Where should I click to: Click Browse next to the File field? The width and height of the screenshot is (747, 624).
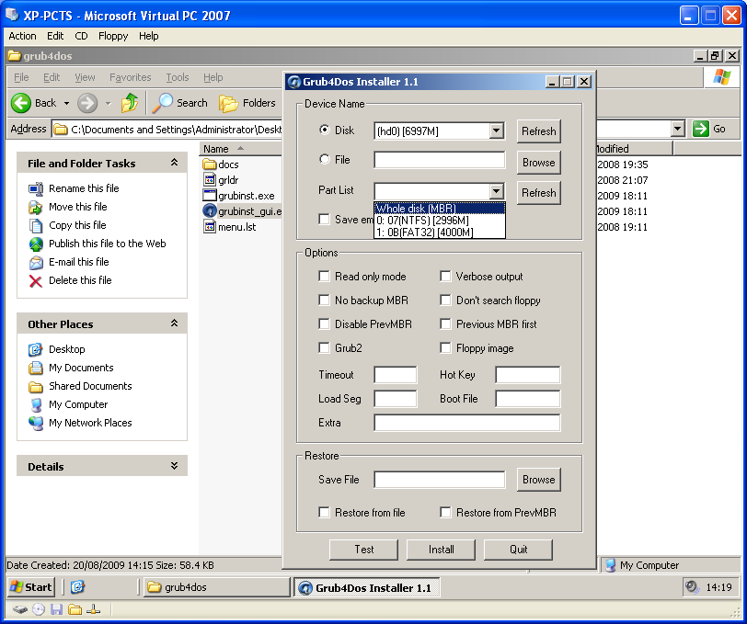pyautogui.click(x=539, y=163)
